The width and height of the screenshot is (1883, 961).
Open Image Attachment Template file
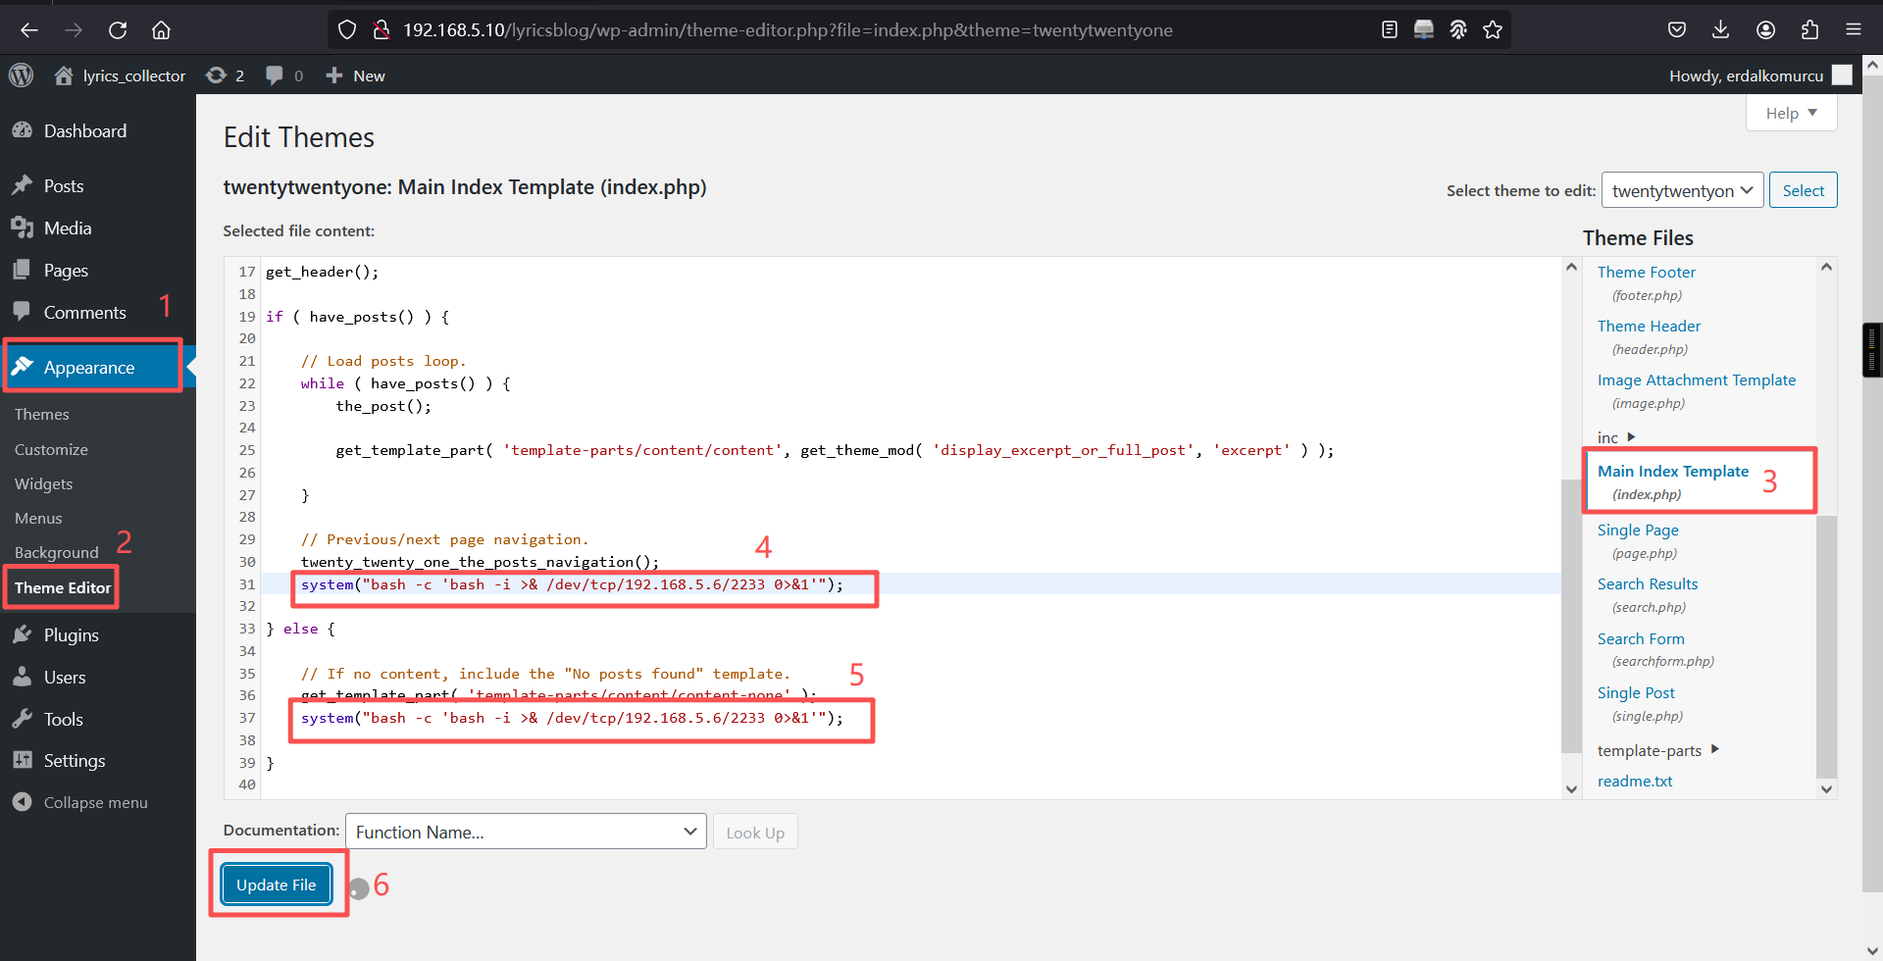1697,379
